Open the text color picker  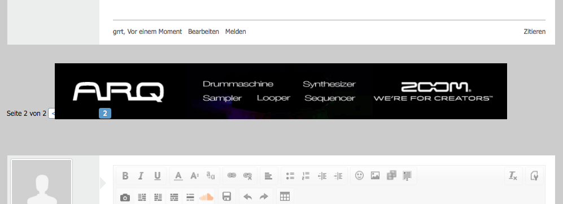pos(178,176)
